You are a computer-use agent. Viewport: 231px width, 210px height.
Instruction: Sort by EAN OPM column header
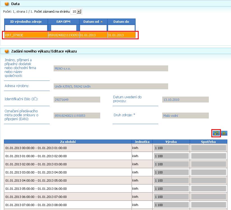(x=63, y=22)
